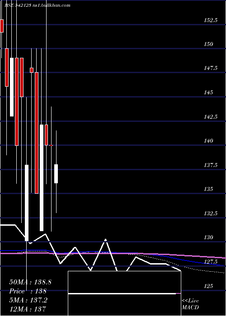Click the MACD indicator box
Screen dimensions: 226x316
click(124, 293)
